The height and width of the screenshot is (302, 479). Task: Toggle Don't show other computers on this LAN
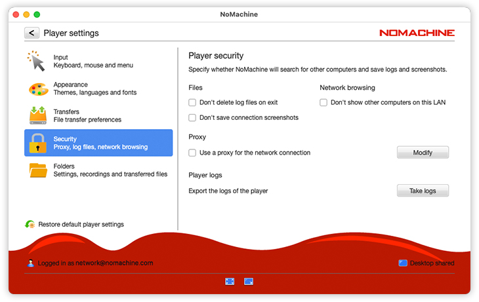[323, 103]
